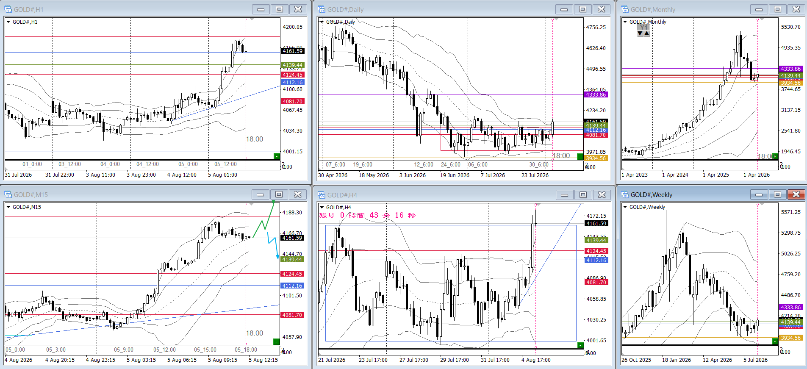Maximize the GOLD#,M15 chart window
This screenshot has height=369, width=807.
click(x=279, y=194)
